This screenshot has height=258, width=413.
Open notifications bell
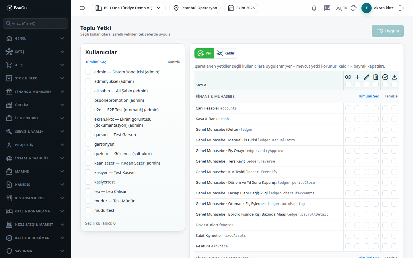(x=314, y=8)
